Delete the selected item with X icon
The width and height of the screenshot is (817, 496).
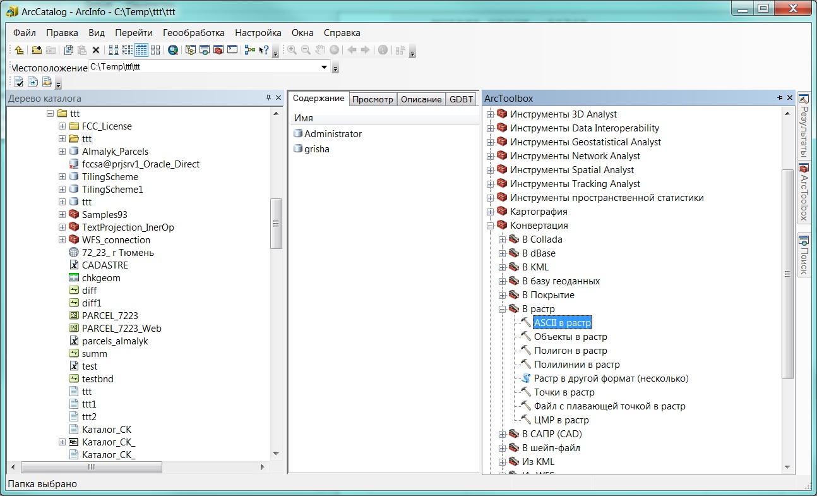[x=96, y=50]
